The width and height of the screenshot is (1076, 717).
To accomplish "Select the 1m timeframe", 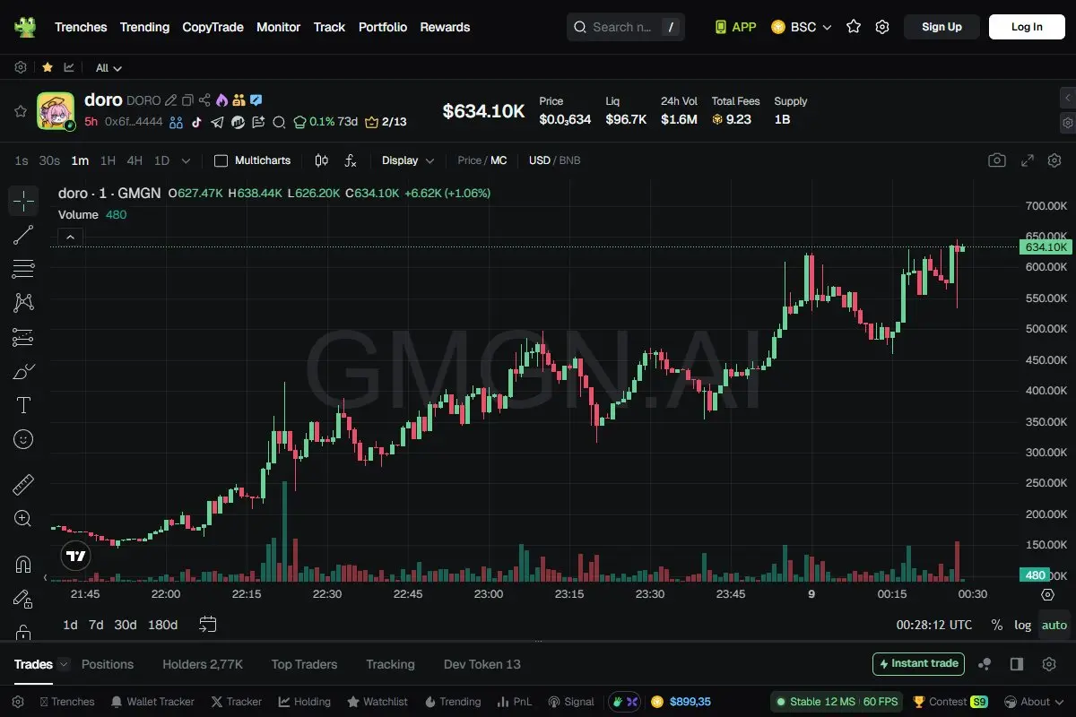I will pyautogui.click(x=80, y=160).
